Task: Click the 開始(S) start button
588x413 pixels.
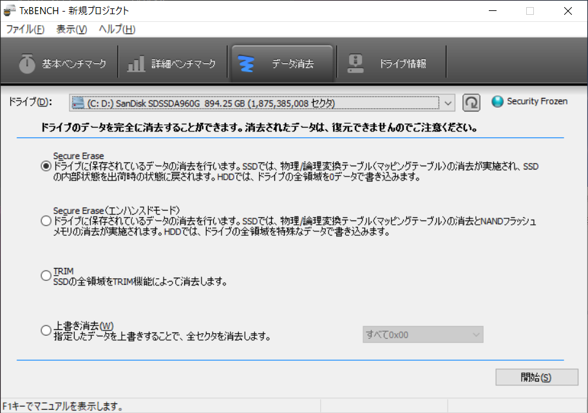Action: pyautogui.click(x=536, y=377)
